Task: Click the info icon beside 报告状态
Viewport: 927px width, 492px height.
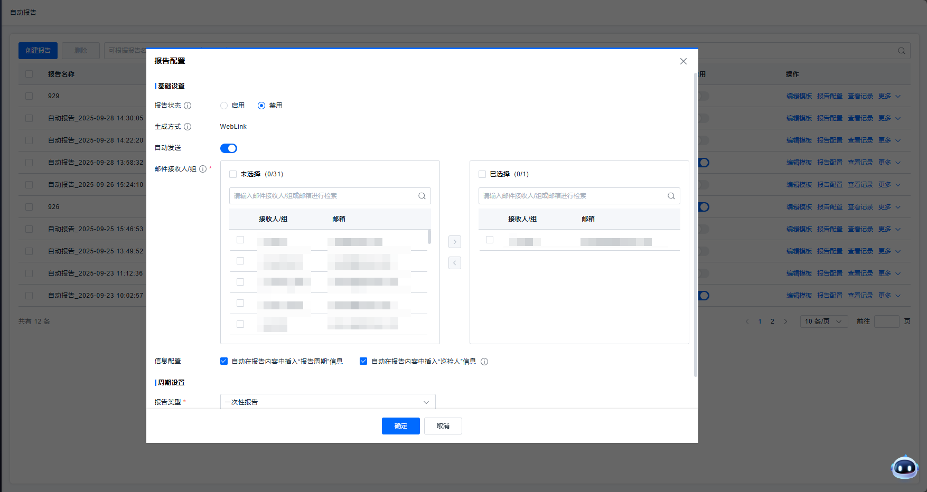Action: (188, 106)
